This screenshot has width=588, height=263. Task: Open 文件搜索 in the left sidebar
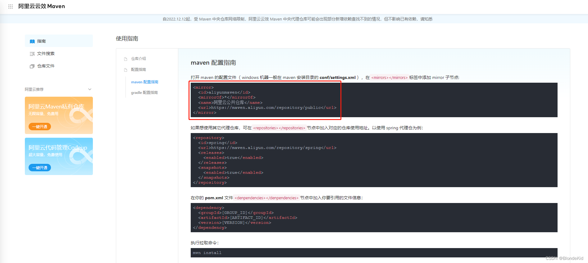pyautogui.click(x=59, y=53)
